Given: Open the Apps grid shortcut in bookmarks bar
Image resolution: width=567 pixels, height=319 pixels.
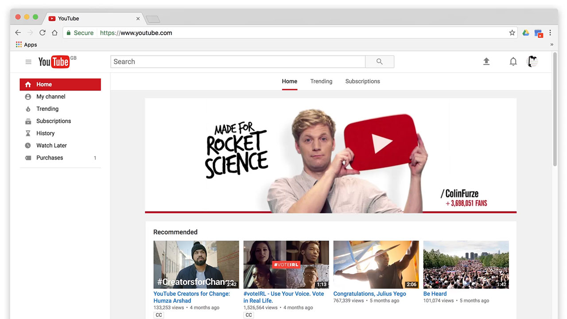Looking at the screenshot, I should [x=26, y=45].
